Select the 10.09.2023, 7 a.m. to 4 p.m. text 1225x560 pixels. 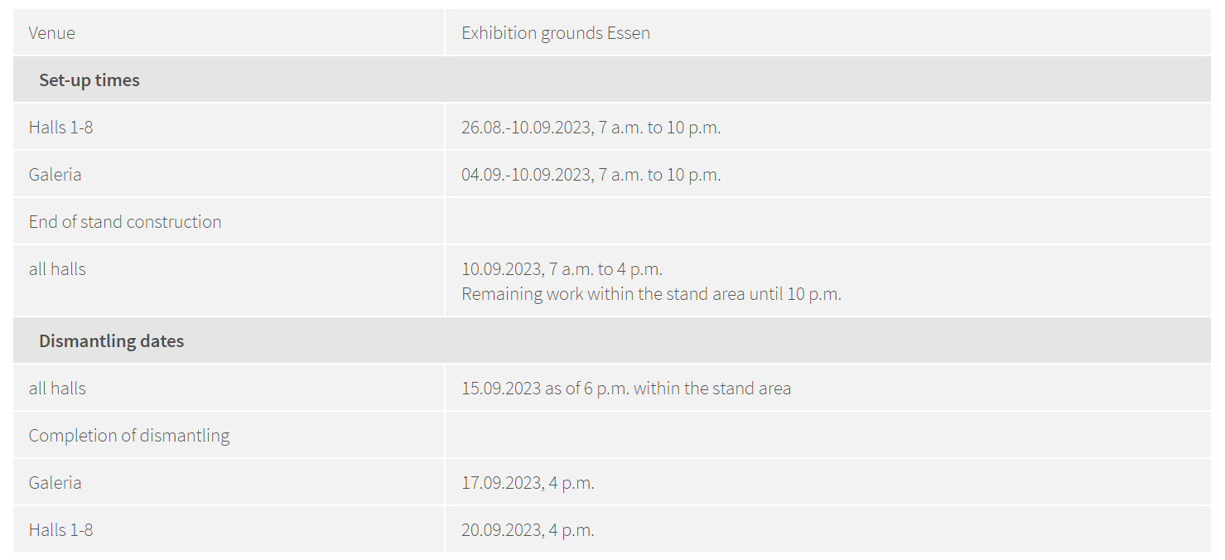click(562, 269)
